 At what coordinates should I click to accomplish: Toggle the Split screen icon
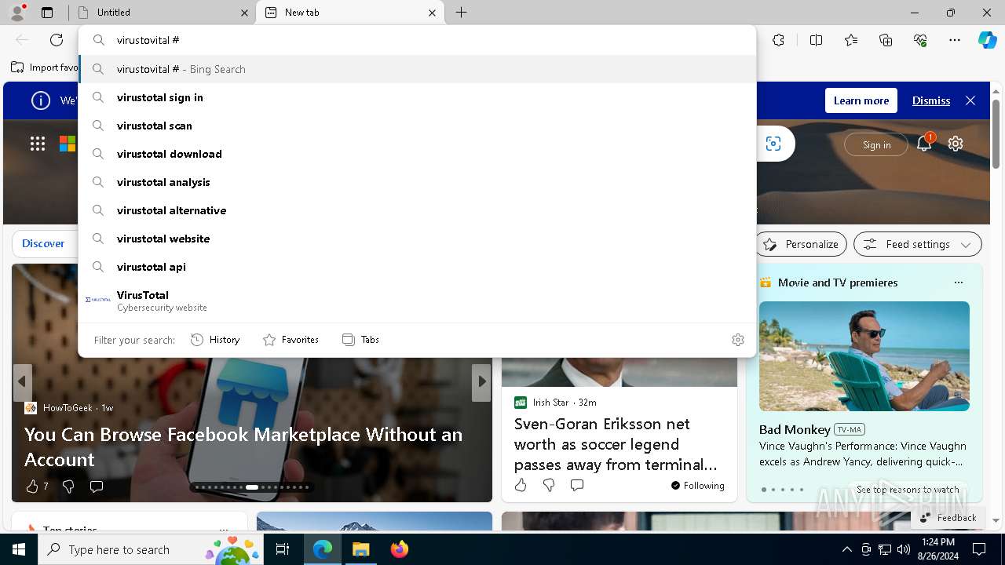(816, 40)
